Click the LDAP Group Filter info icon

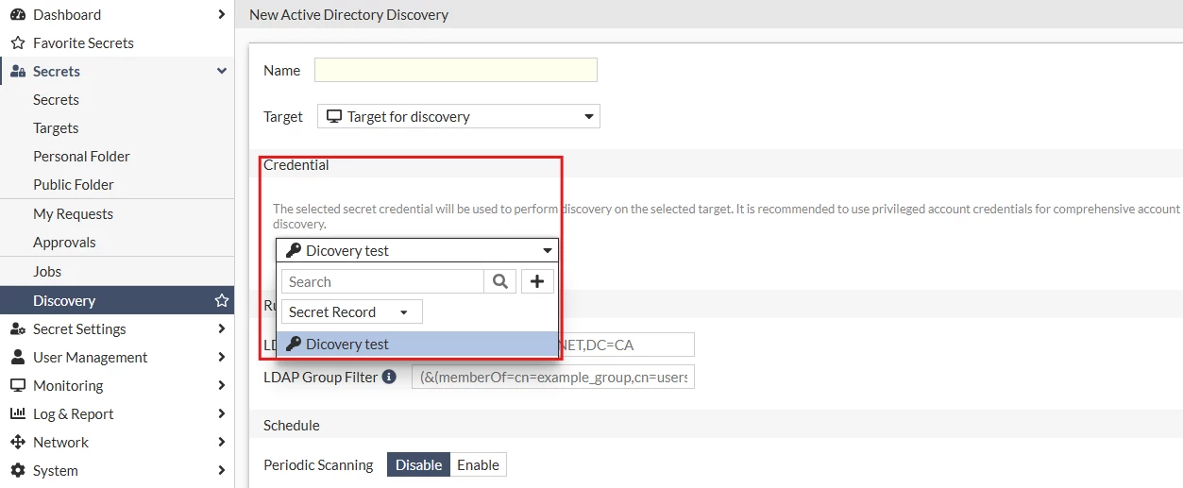click(x=388, y=377)
